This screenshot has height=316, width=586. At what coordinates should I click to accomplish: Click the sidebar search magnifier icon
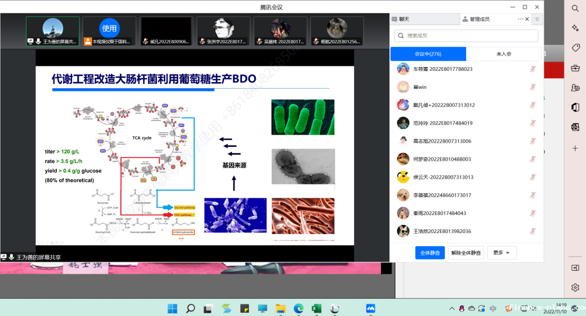[x=575, y=8]
